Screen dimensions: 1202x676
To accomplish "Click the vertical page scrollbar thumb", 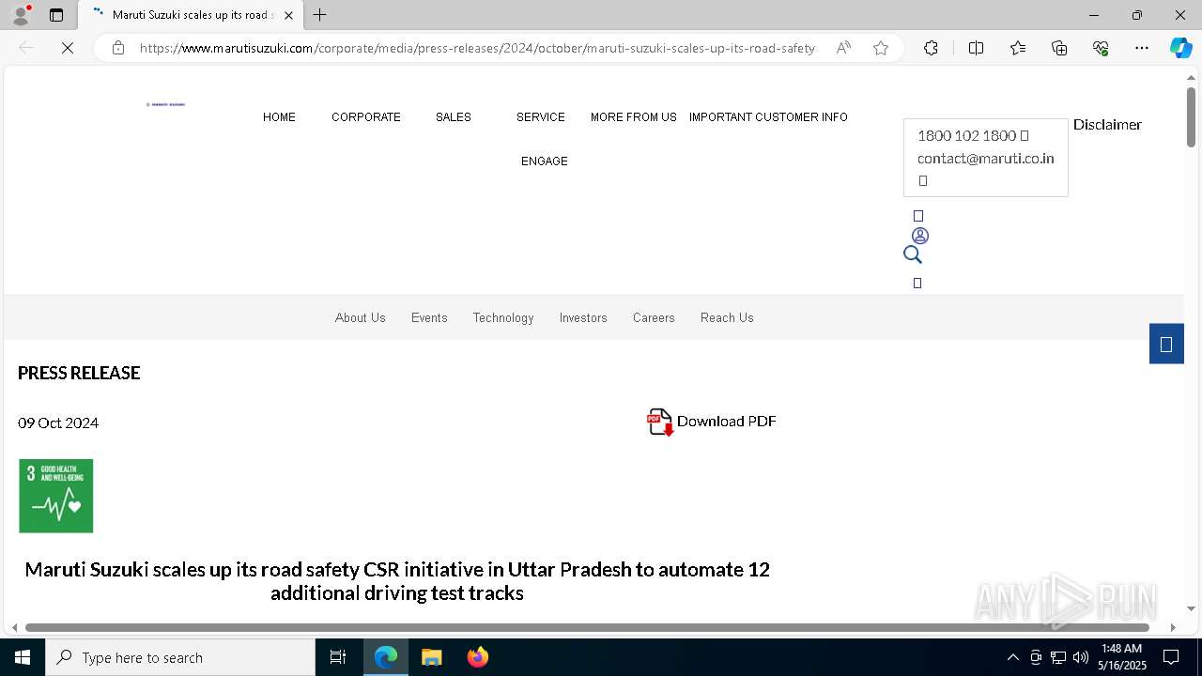I will 1191,116.
